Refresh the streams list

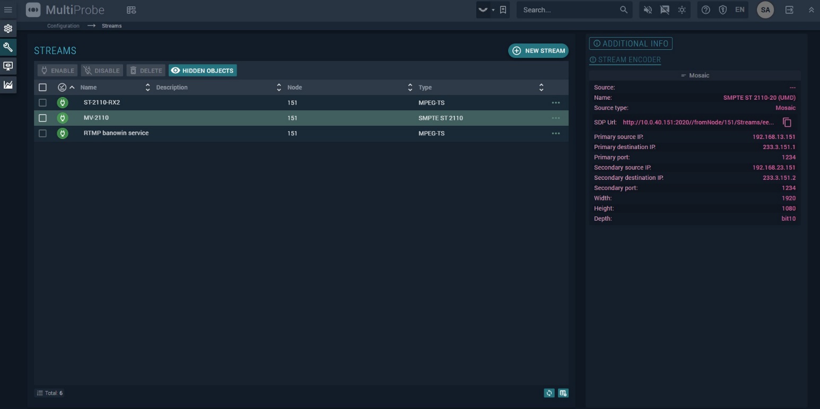pos(549,393)
